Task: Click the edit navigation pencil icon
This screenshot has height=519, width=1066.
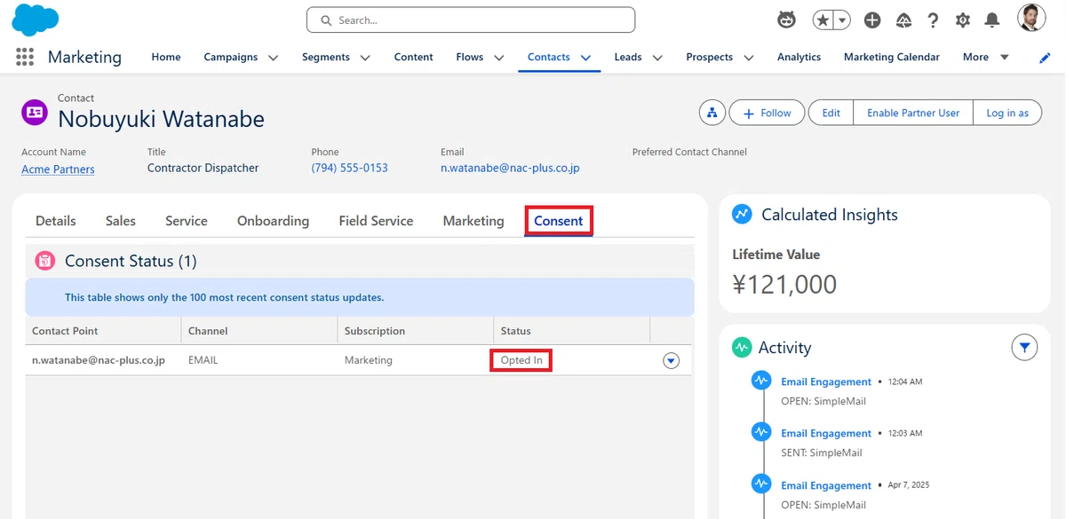Action: tap(1045, 58)
